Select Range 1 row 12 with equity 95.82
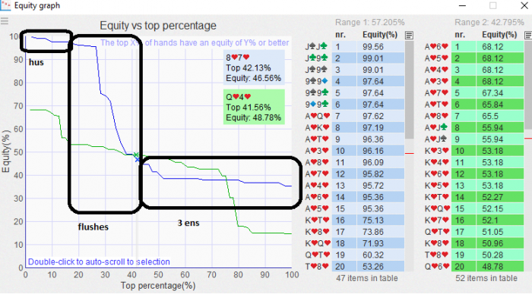Screen dimensions: 532x294 click(x=354, y=174)
